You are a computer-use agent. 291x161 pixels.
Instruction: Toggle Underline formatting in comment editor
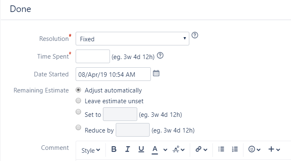pyautogui.click(x=141, y=149)
